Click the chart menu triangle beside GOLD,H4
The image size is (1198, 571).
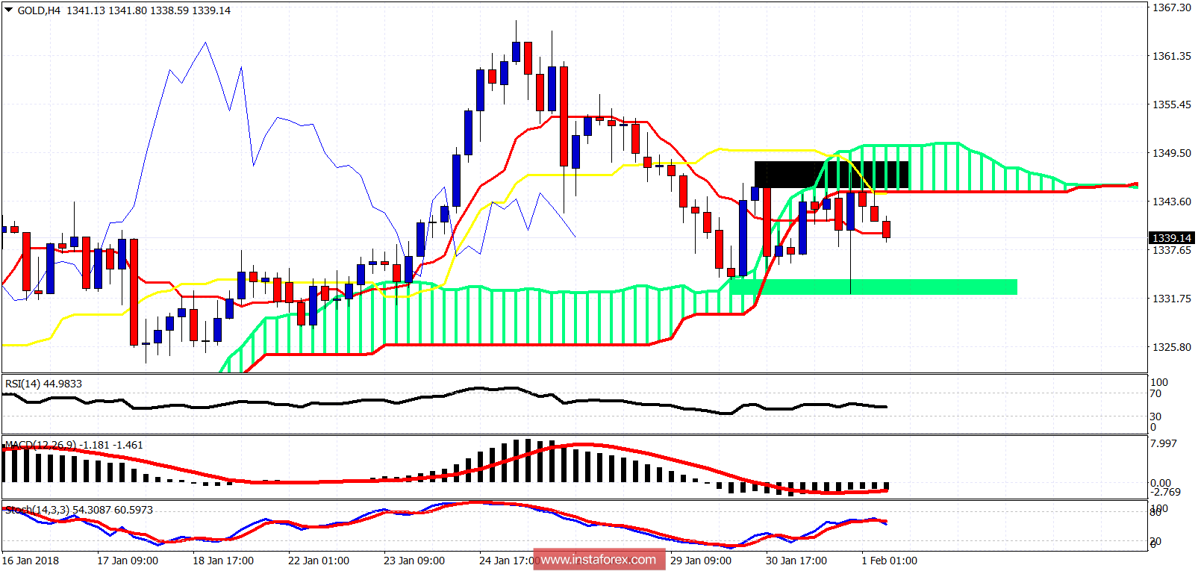pyautogui.click(x=8, y=10)
